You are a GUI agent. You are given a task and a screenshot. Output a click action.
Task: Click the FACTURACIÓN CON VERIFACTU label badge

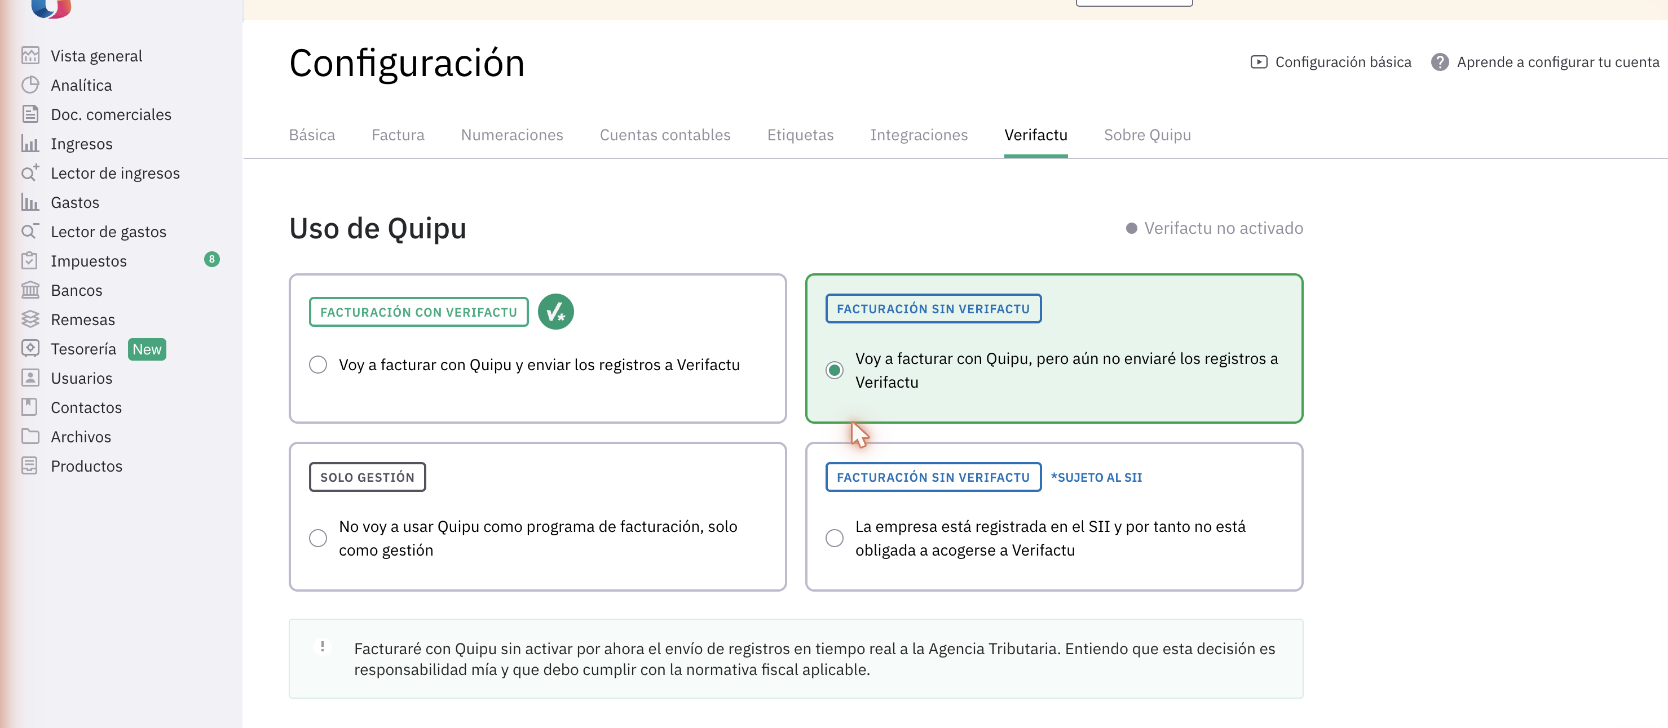[418, 312]
